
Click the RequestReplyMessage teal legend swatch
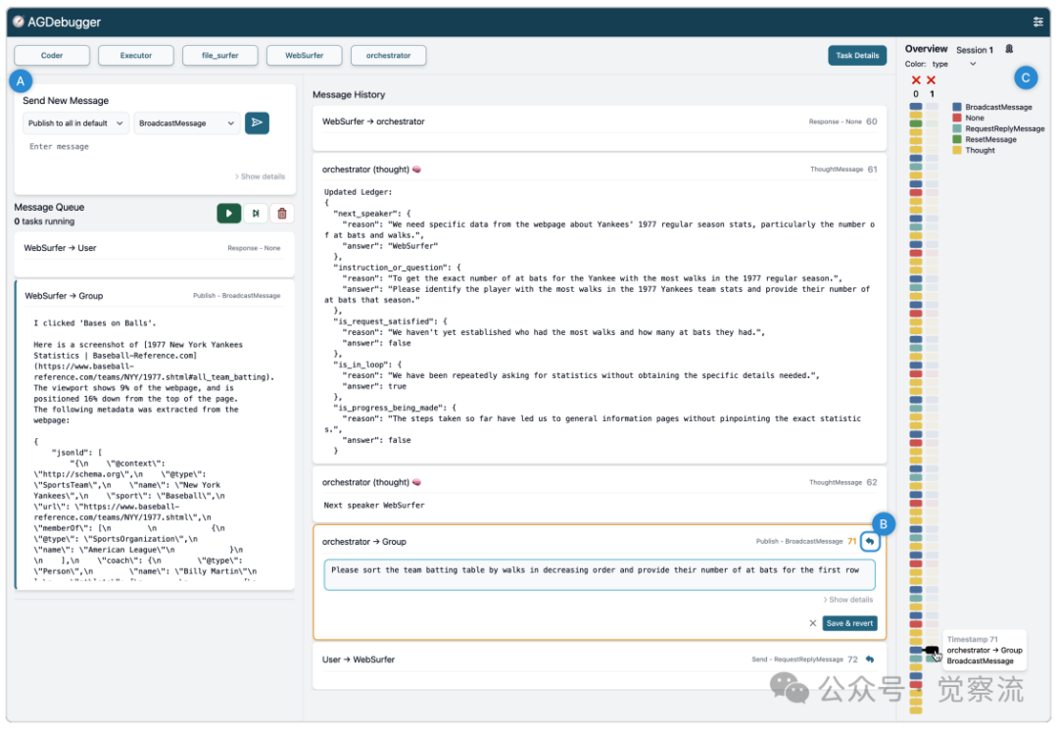(x=957, y=129)
